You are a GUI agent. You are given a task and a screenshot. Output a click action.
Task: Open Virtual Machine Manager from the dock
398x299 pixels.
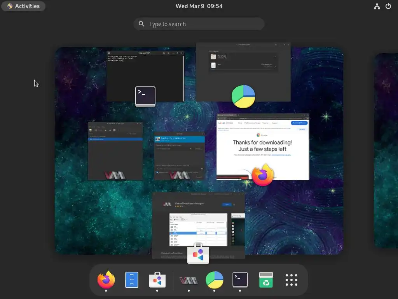tap(189, 280)
